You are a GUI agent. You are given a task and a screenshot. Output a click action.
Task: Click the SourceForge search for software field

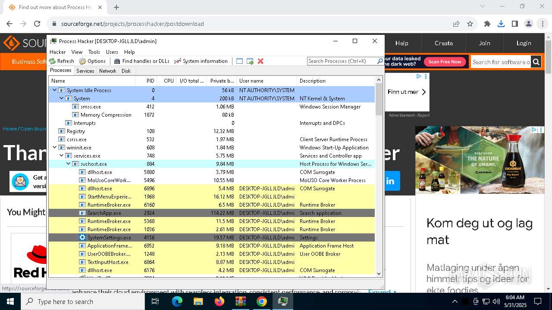(501, 62)
